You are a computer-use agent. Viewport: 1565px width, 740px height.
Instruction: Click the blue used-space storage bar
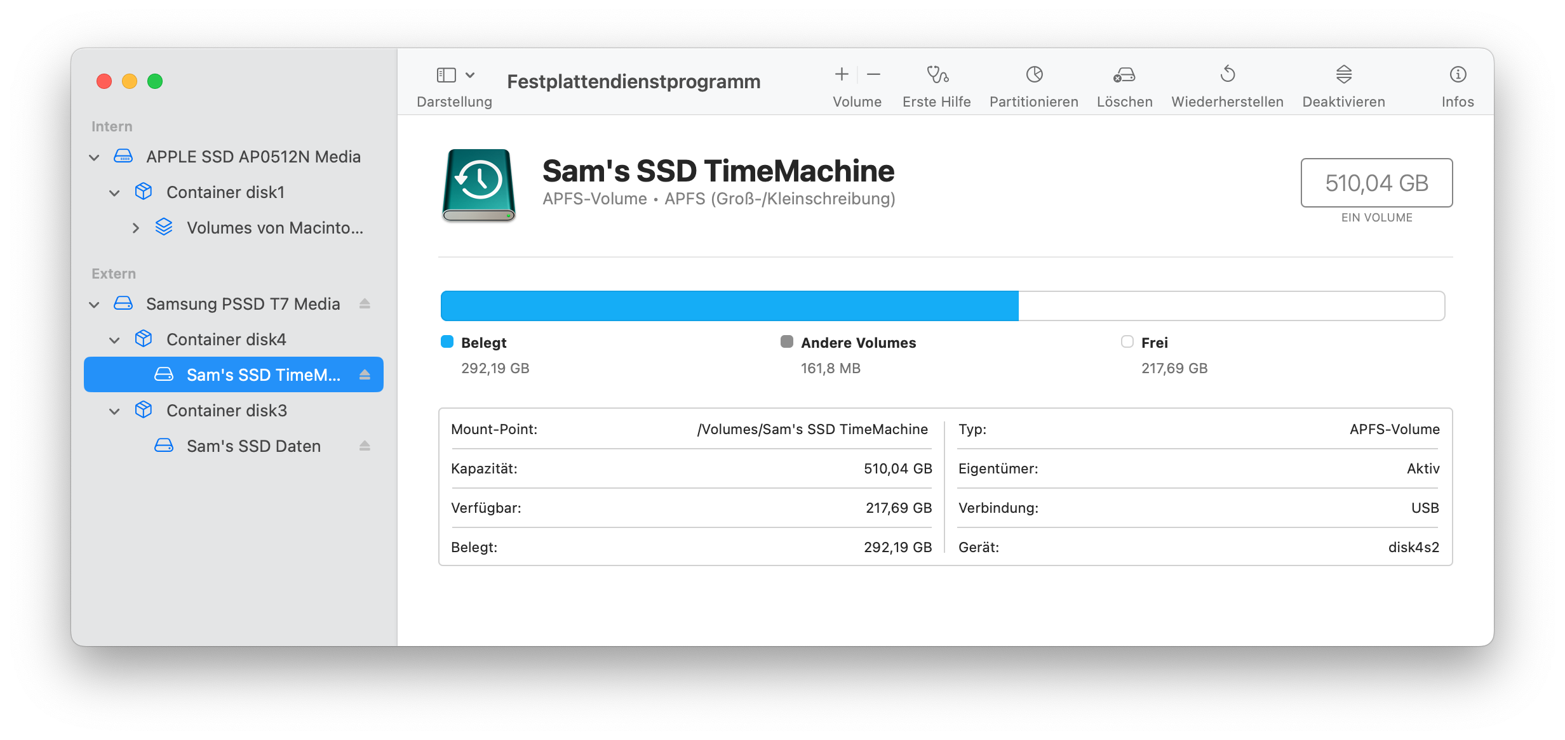pos(729,306)
